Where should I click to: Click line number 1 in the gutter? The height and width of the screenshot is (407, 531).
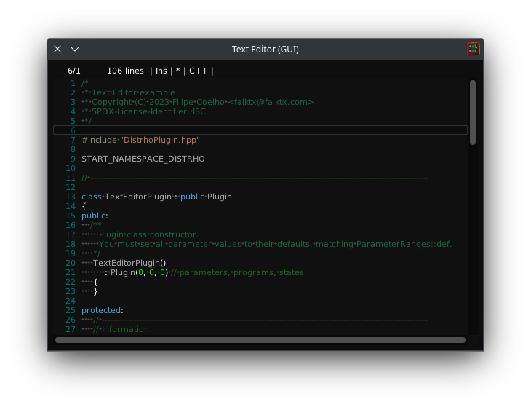[x=73, y=83]
